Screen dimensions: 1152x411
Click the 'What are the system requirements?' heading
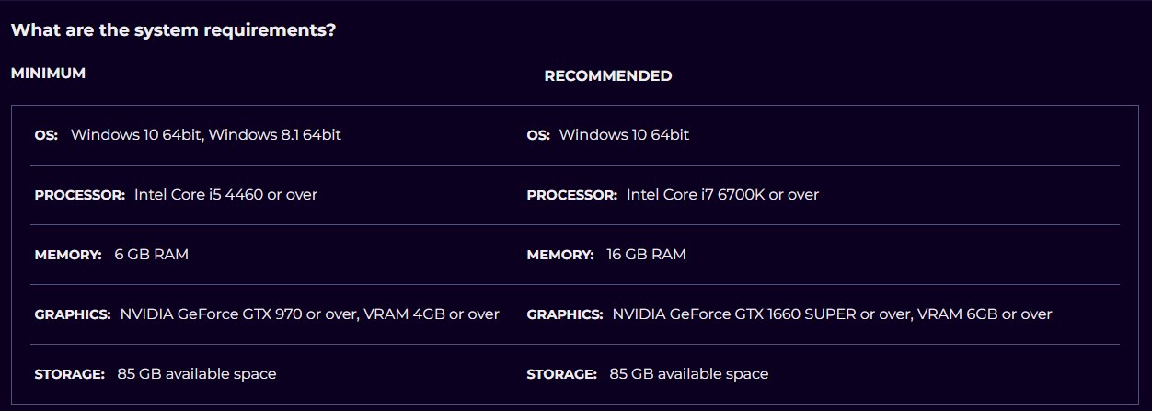(173, 30)
